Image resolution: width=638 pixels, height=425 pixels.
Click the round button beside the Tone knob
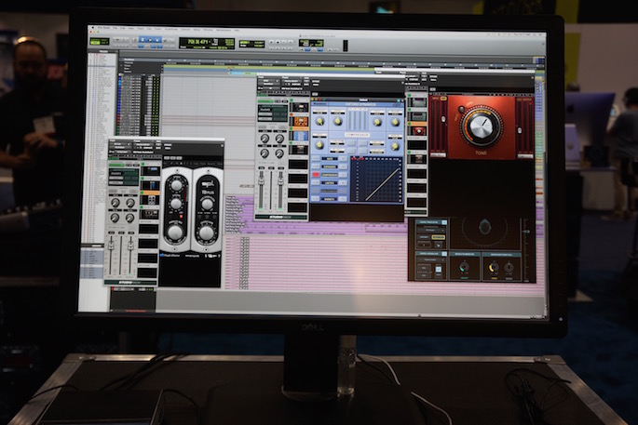(x=461, y=110)
